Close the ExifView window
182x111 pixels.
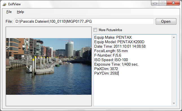173,3
